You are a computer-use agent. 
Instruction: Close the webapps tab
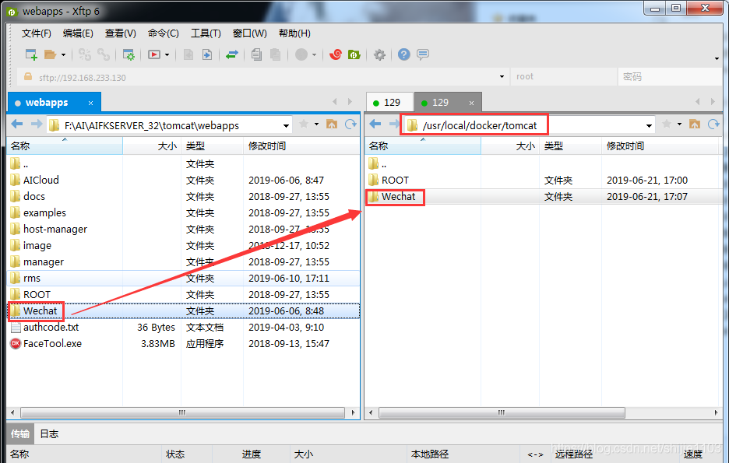(90, 103)
